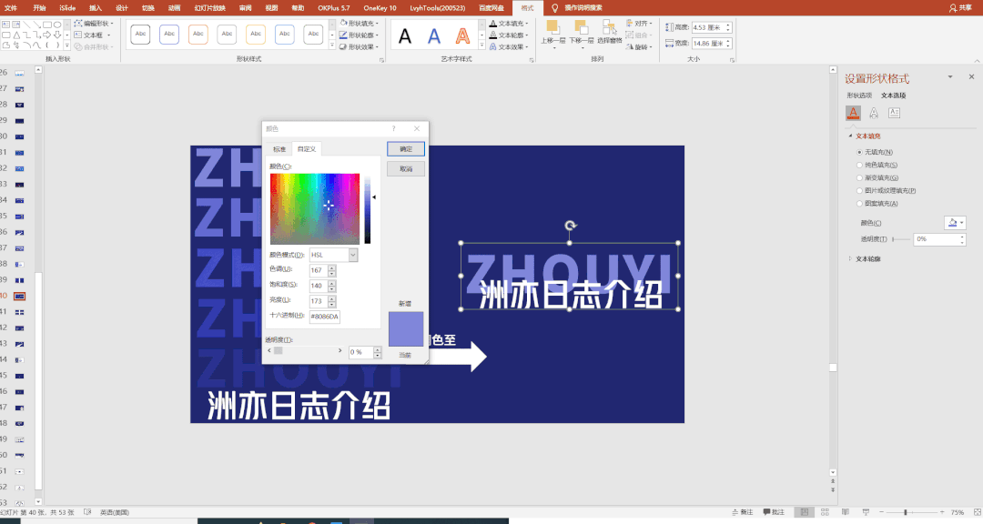Open the 颜色模式 HSL color model dropdown
983x524 pixels.
pos(334,255)
